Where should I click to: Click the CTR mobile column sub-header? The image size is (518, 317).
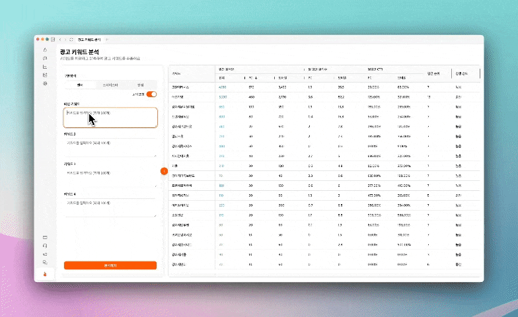(x=402, y=78)
